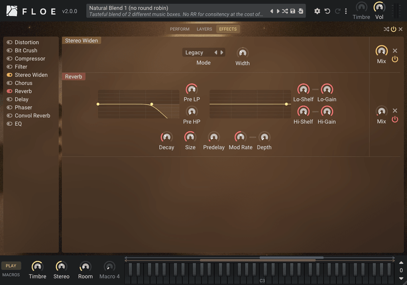The width and height of the screenshot is (407, 285).
Task: Click the Reverb Lo-Gain knob
Action: [x=327, y=89]
